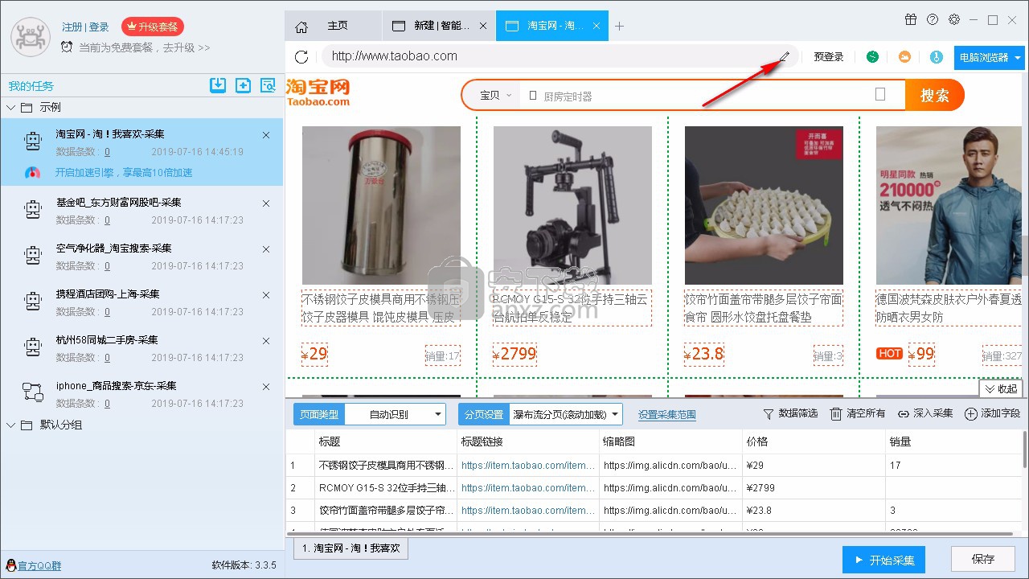Click the bottom 1. 淘宝网 - 淘！我喜欢 step tab
Image resolution: width=1029 pixels, height=579 pixels.
[x=351, y=548]
